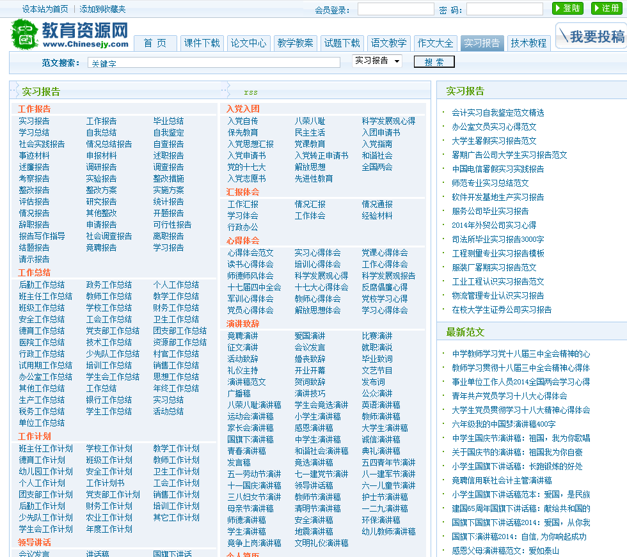Viewport: 627px width, 557px height.
Task: Open 青年共产党员学习十八大心得体会 article
Action: point(509,396)
